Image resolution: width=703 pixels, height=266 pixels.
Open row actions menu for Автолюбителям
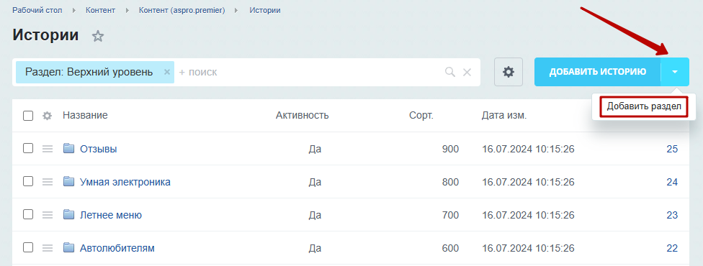pos(48,247)
